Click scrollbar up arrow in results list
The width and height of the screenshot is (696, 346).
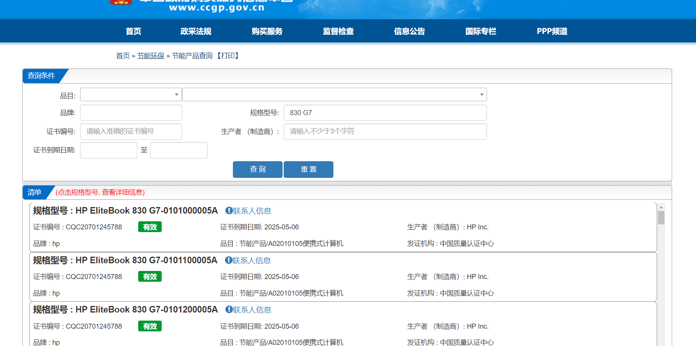(x=661, y=207)
